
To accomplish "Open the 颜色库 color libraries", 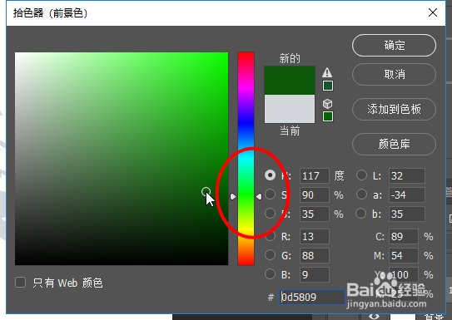I will tap(394, 144).
